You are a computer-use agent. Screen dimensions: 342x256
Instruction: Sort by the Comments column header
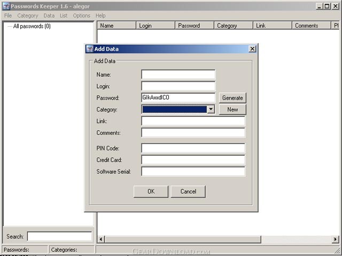coord(312,26)
